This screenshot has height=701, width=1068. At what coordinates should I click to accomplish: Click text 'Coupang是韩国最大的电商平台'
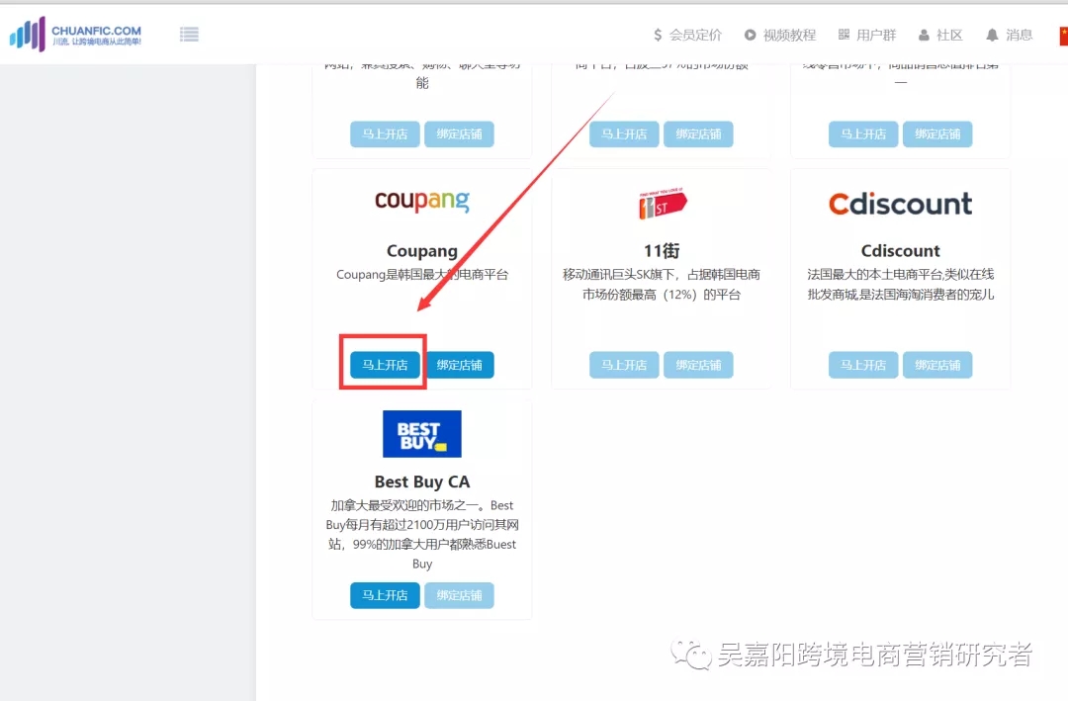pyautogui.click(x=422, y=275)
